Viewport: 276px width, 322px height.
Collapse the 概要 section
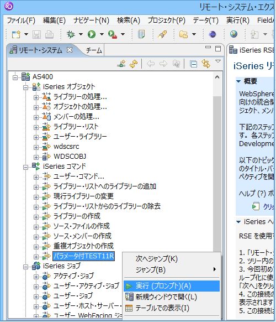click(x=238, y=81)
